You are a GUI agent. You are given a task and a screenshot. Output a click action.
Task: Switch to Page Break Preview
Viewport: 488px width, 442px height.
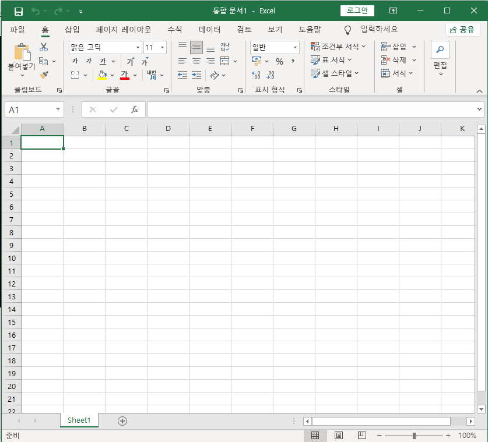click(x=361, y=436)
